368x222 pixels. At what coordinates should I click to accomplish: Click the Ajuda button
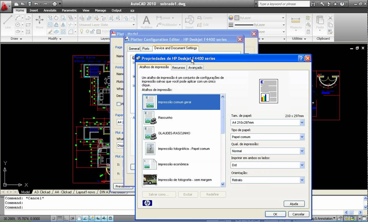point(294,204)
